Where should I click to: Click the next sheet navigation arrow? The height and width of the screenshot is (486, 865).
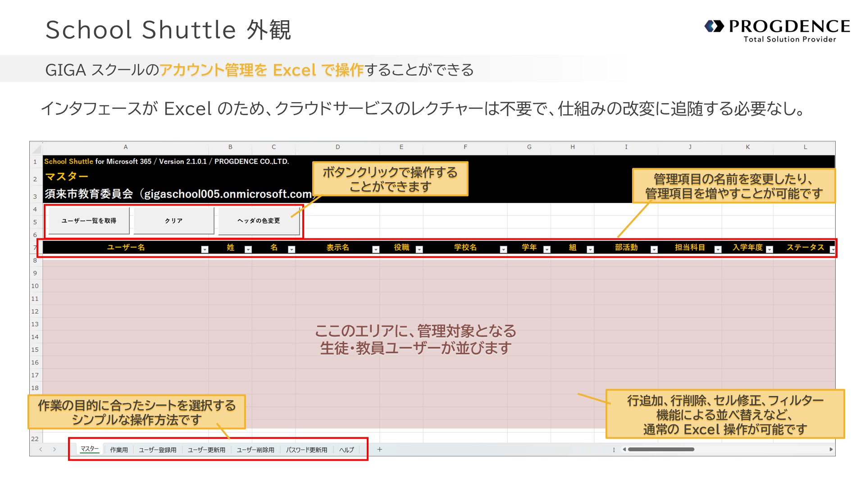[x=55, y=449]
